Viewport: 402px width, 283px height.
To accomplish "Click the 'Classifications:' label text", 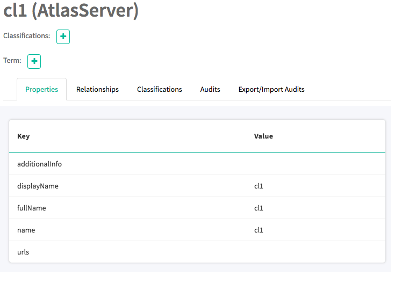I will [26, 36].
